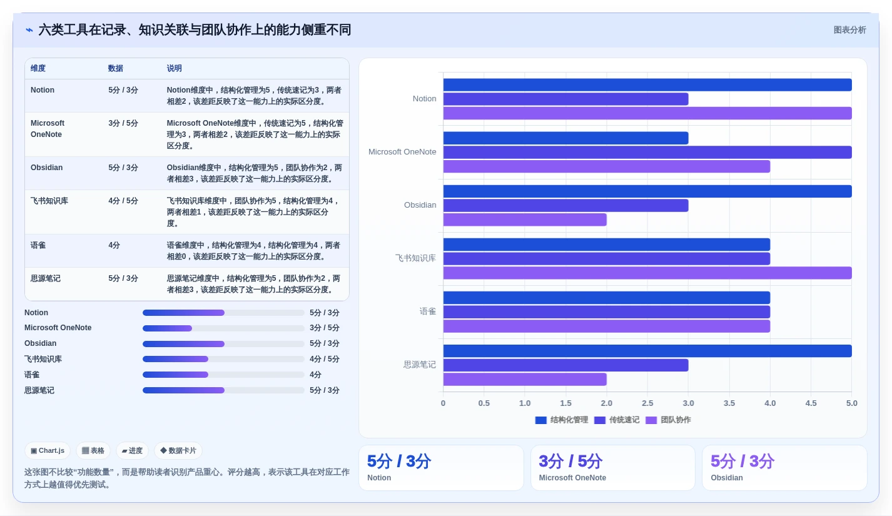Click the lightning icon beside the title

29,30
